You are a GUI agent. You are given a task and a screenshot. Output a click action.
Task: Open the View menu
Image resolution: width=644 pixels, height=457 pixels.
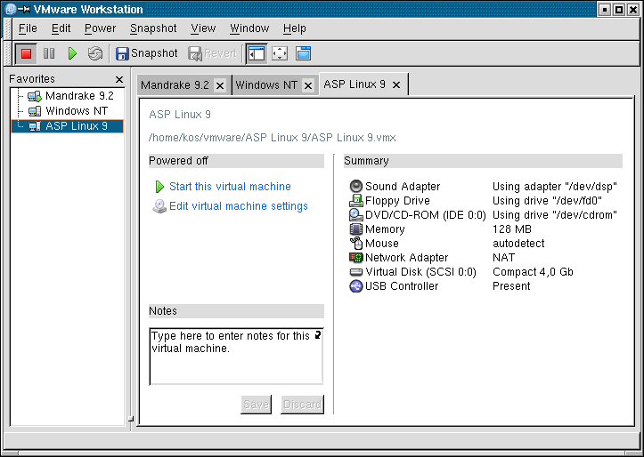click(203, 28)
